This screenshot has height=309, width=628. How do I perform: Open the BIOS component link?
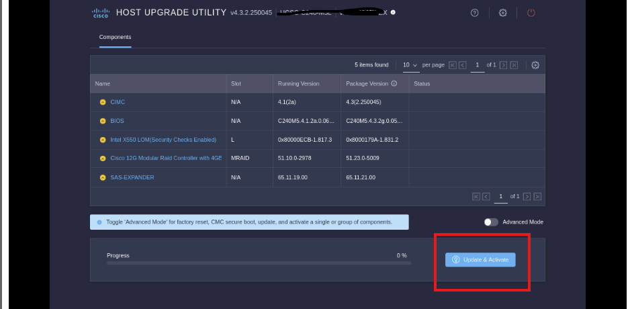tap(117, 121)
